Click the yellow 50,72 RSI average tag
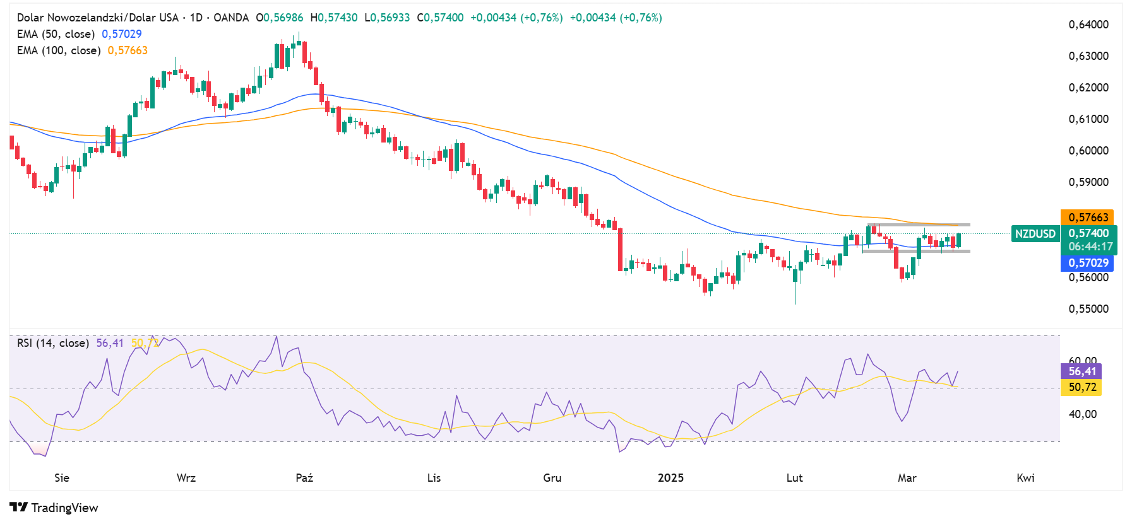This screenshot has height=524, width=1132. click(x=1081, y=387)
